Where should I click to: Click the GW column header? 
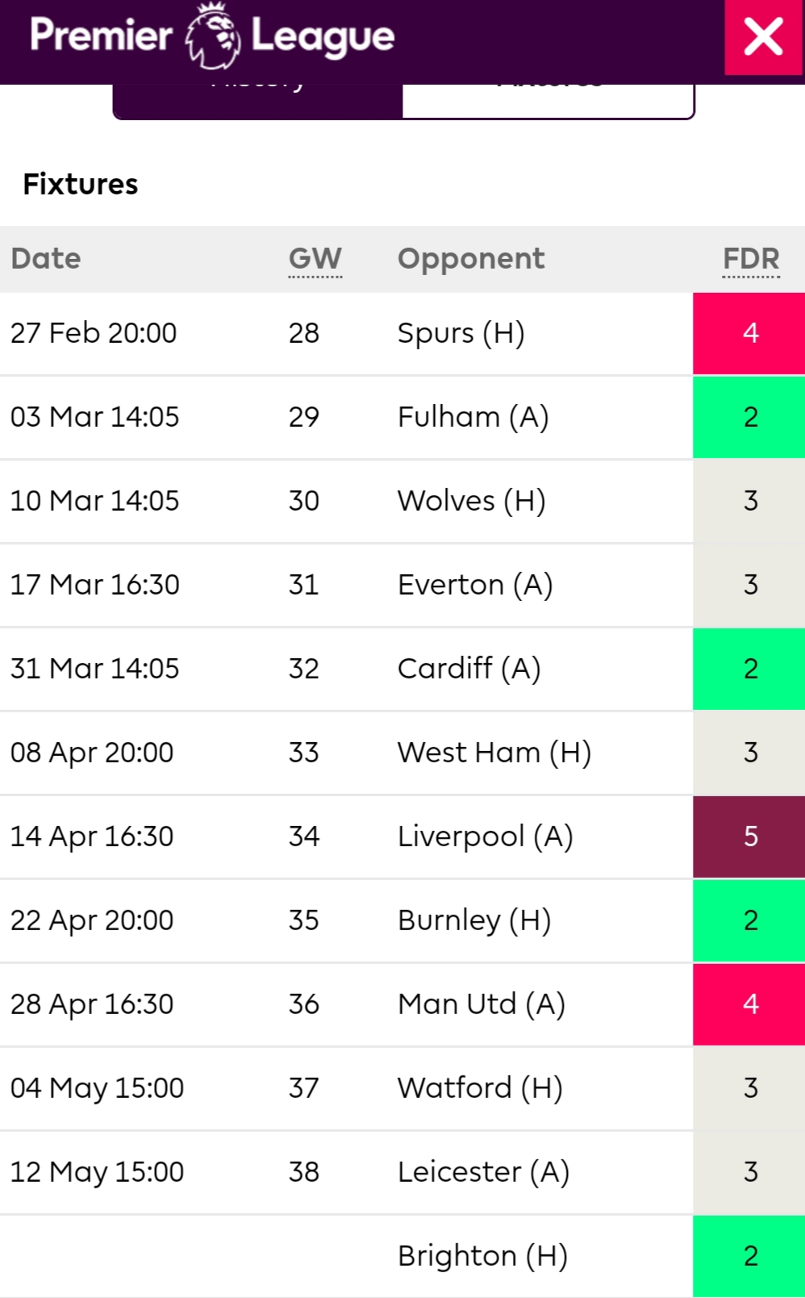click(x=315, y=259)
